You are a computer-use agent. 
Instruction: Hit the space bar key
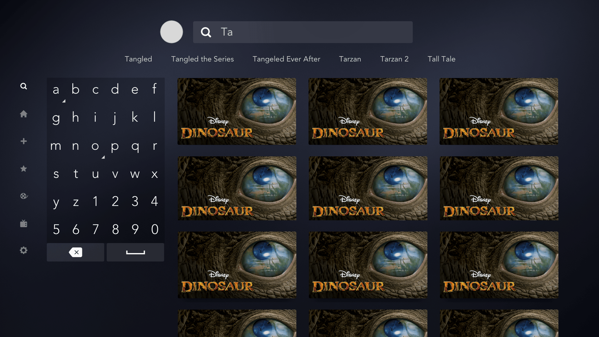point(135,252)
